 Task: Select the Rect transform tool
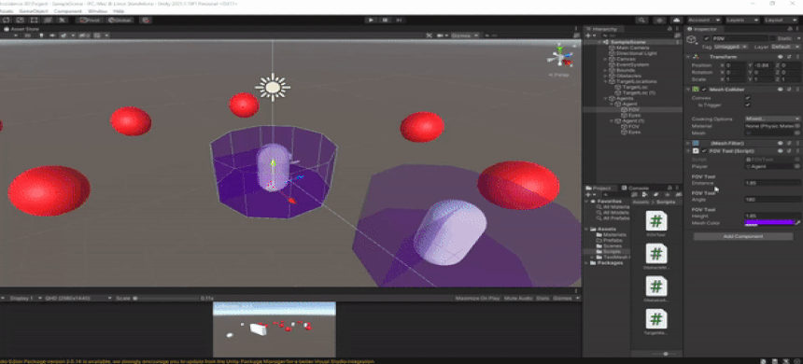coord(34,20)
